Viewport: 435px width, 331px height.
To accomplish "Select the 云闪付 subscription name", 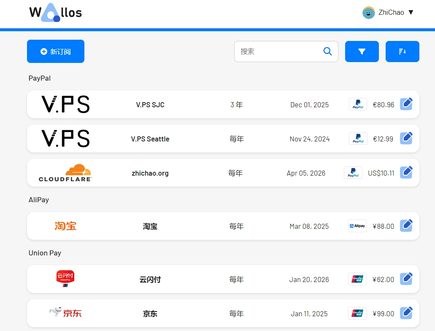I will coord(150,279).
